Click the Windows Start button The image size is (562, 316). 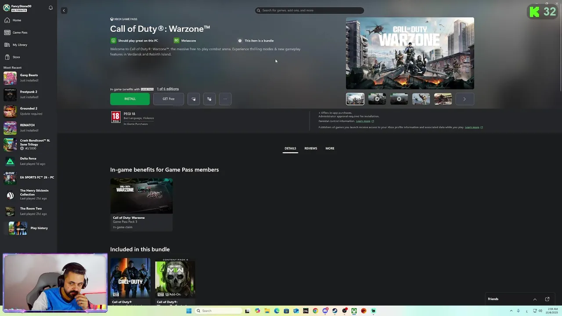(189, 311)
